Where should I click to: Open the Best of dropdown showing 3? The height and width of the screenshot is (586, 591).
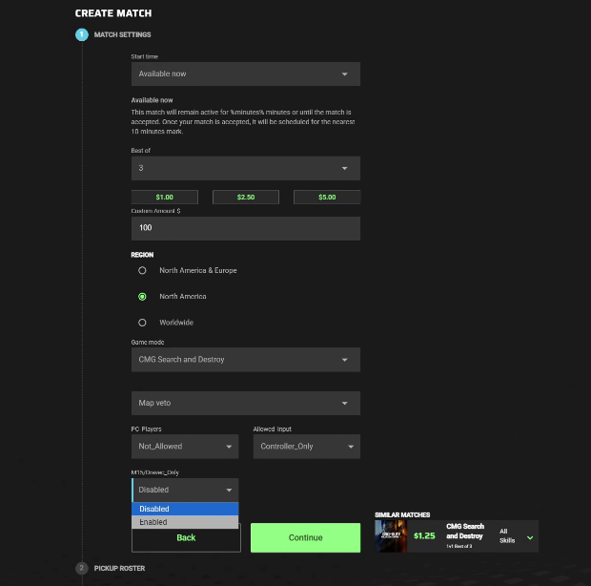(245, 168)
